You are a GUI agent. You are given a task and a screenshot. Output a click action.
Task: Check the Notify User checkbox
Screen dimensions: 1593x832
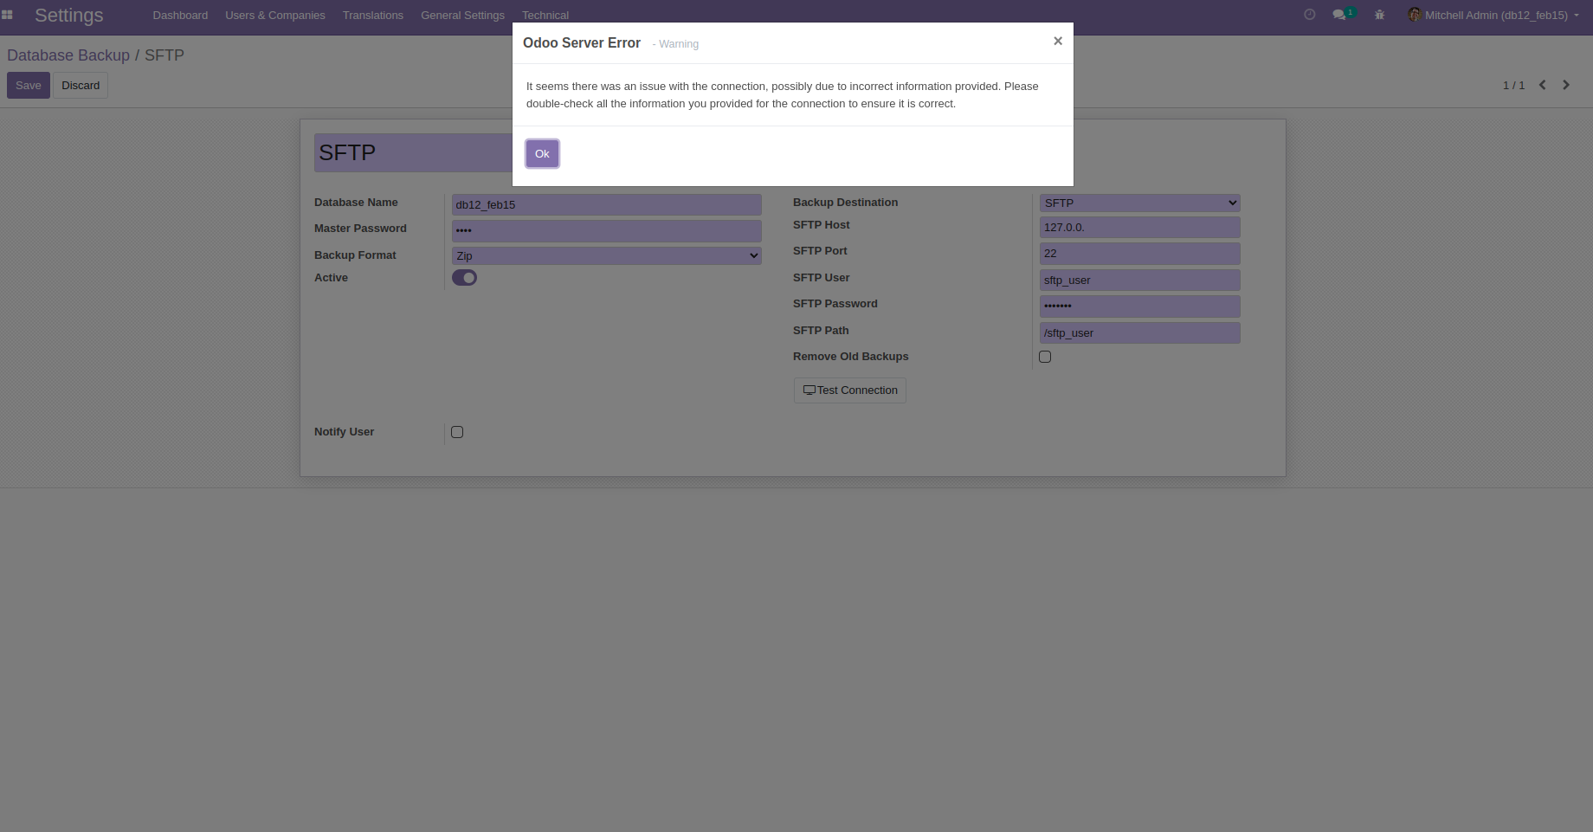[x=457, y=432]
